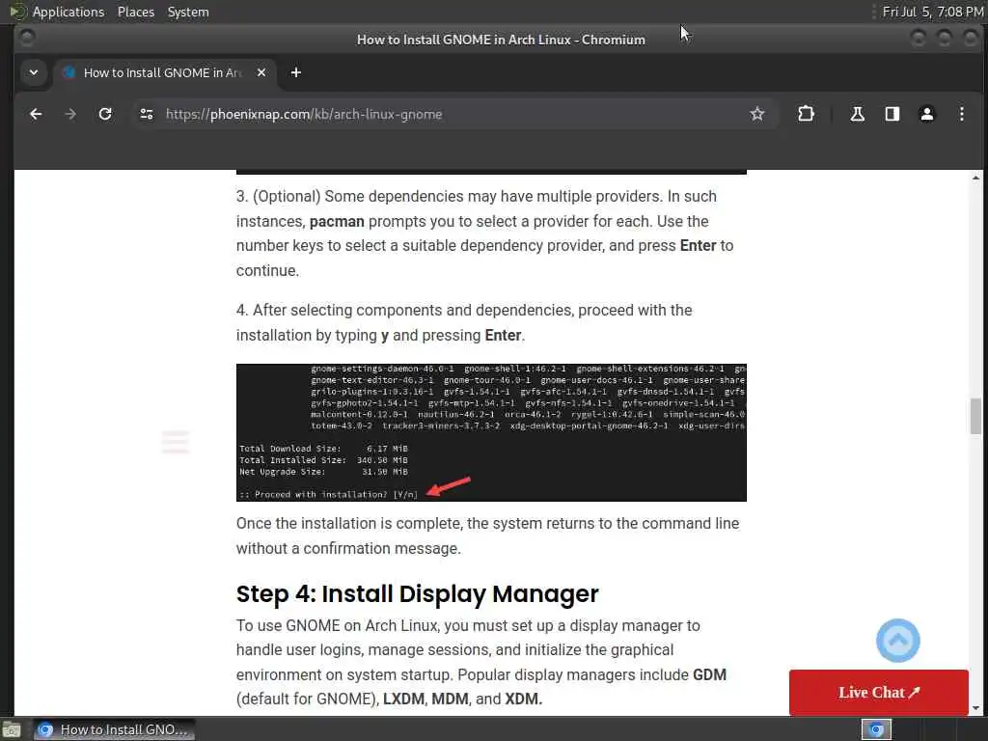Open the Places menu
988x741 pixels.
135,12
